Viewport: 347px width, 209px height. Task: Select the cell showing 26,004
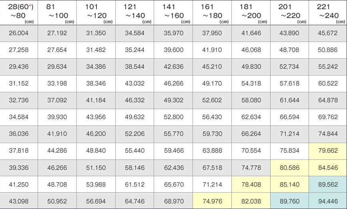[x=18, y=33]
